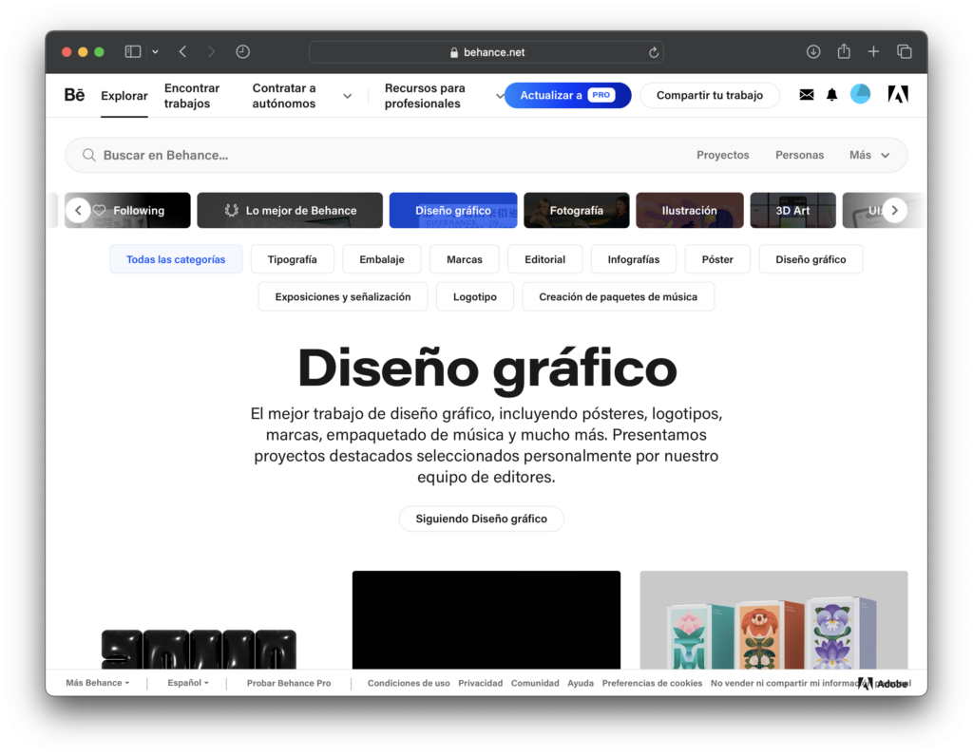This screenshot has height=756, width=973.
Task: Click the Safari share icon
Action: [844, 51]
